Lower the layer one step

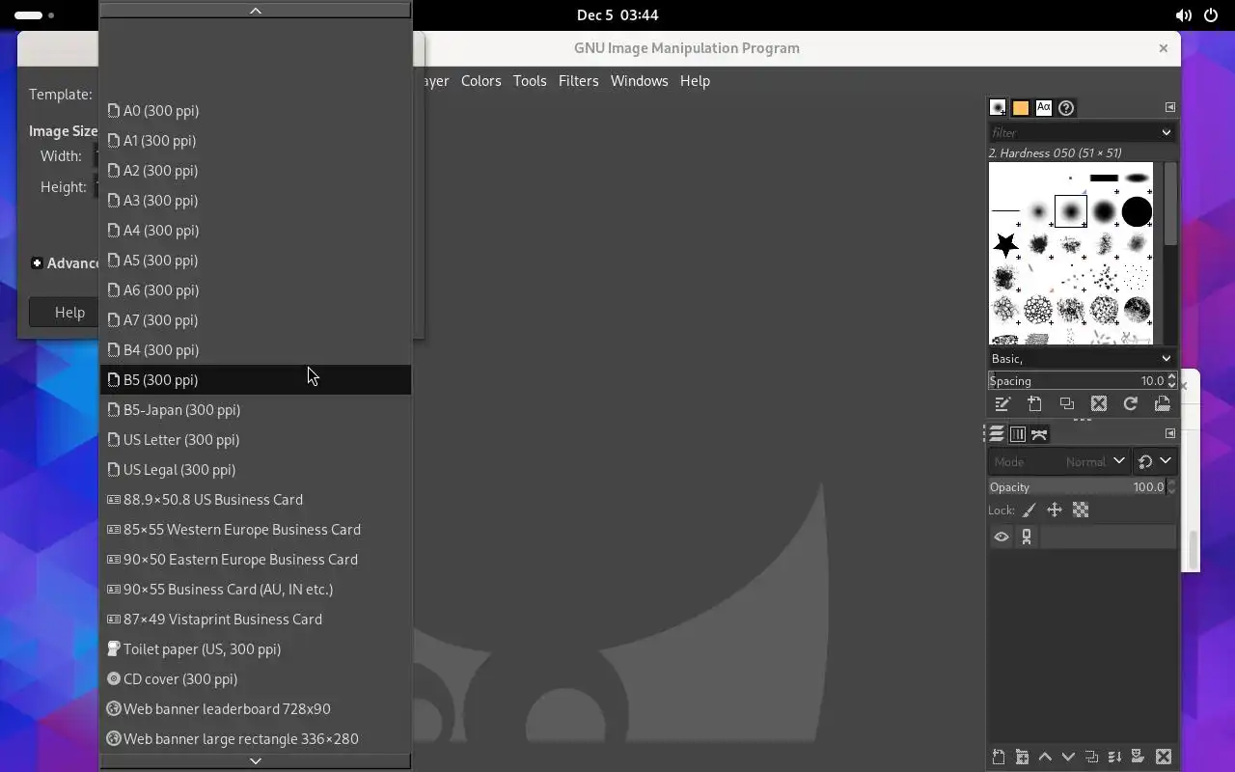[1068, 758]
